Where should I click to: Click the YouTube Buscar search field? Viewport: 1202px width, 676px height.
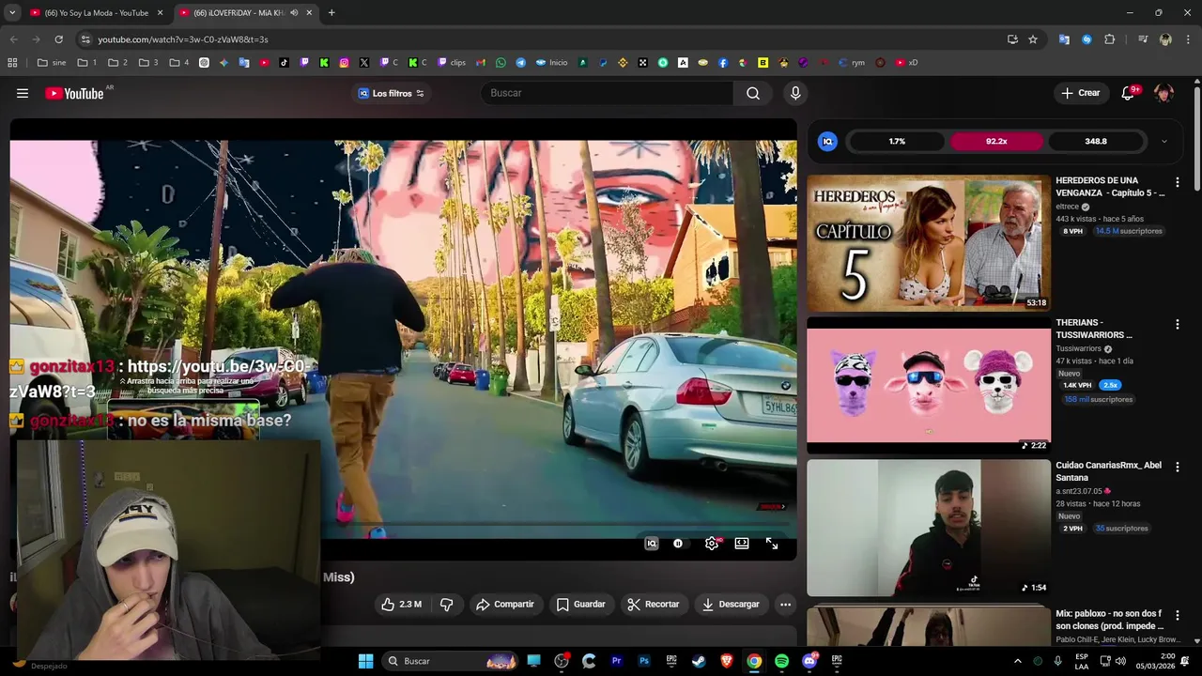(x=607, y=93)
